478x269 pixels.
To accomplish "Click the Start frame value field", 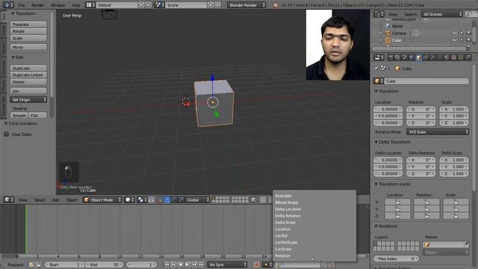I will pyautogui.click(x=65, y=265).
